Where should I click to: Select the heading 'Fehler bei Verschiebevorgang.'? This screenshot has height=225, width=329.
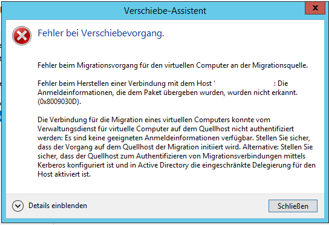[x=101, y=33]
